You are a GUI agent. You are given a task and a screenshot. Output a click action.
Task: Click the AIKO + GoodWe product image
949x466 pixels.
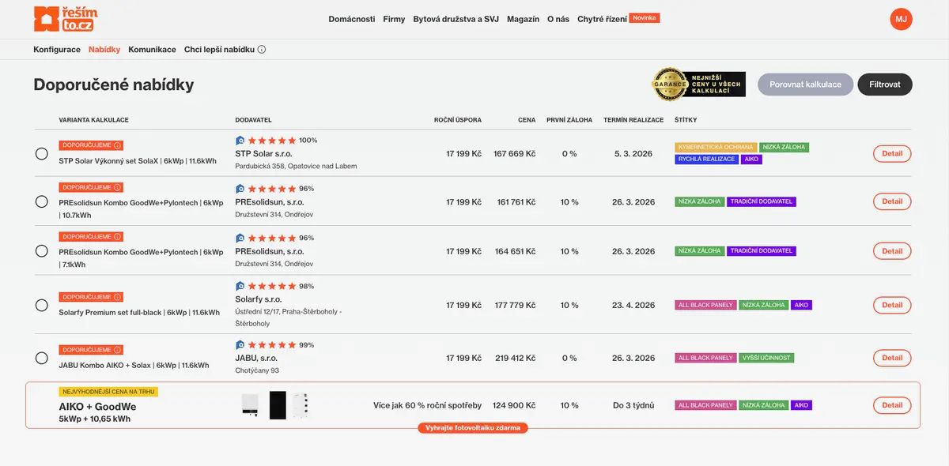coord(275,405)
